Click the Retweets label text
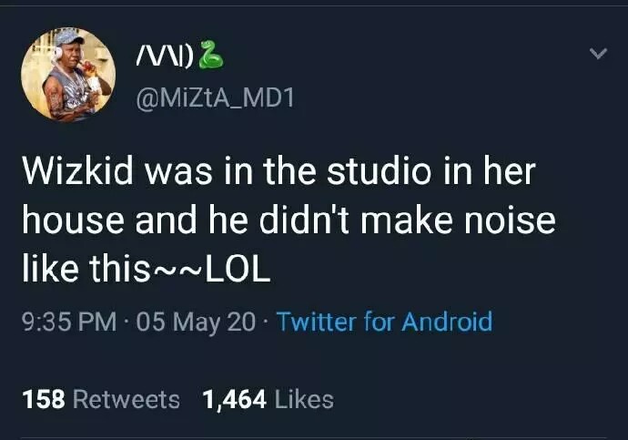 (x=125, y=399)
